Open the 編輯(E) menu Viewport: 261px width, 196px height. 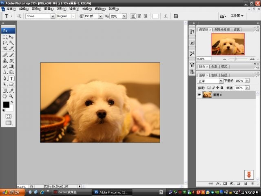[24, 9]
